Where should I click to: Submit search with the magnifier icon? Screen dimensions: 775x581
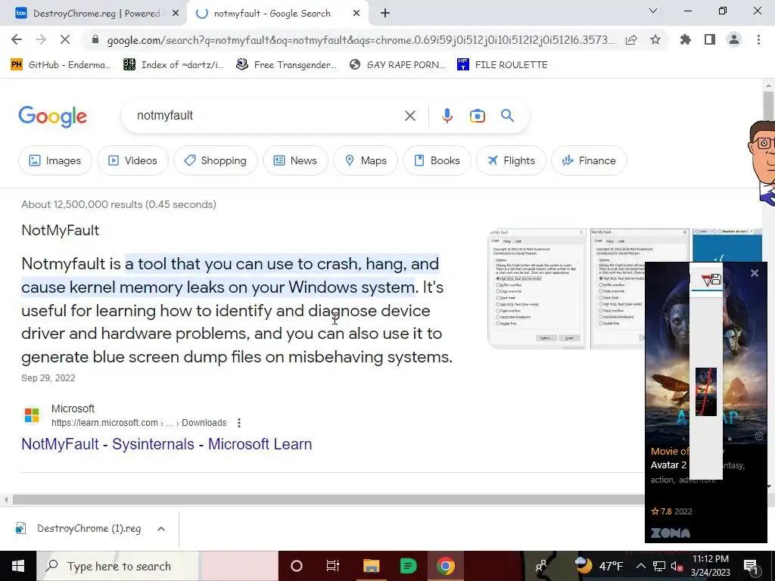pos(508,116)
